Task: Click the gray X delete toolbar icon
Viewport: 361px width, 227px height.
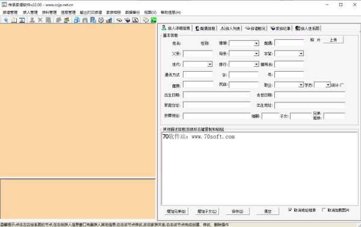Action: [40, 20]
